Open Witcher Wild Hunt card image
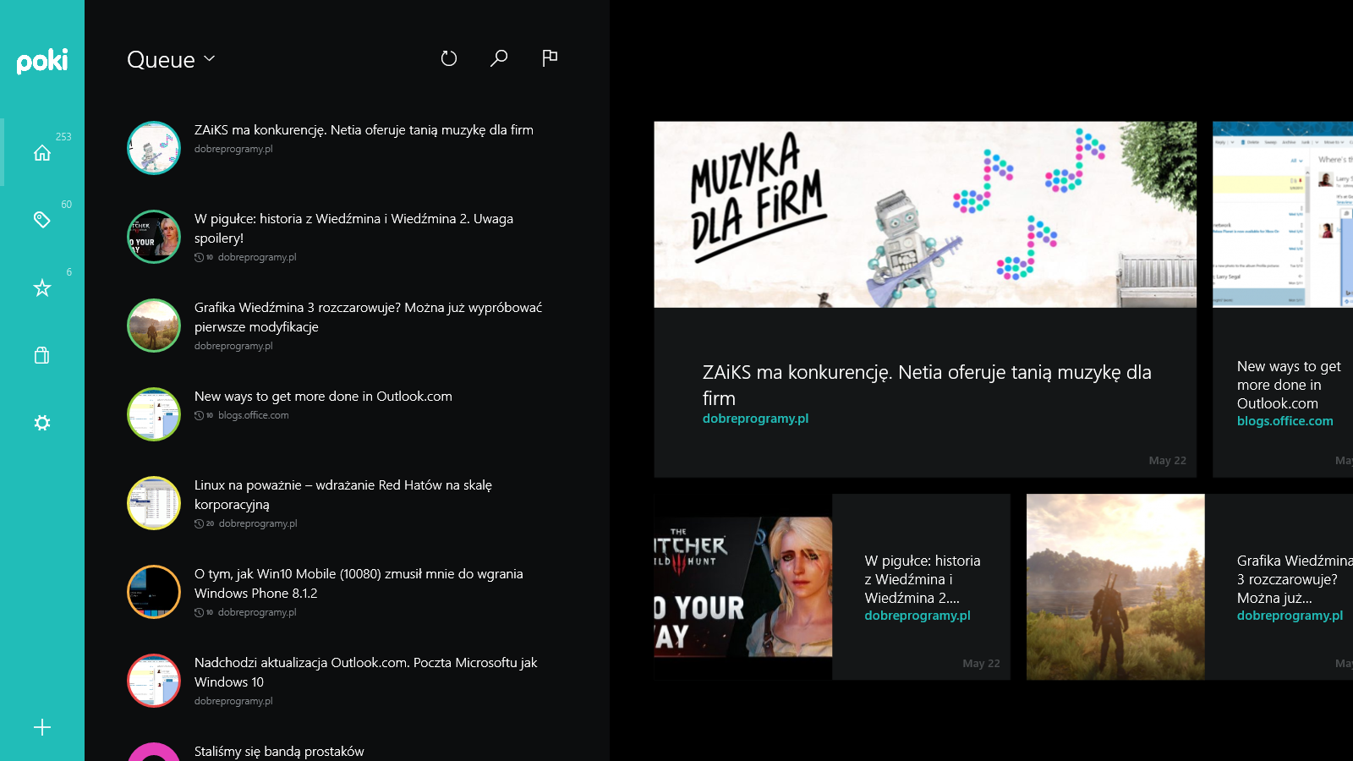 click(x=743, y=587)
